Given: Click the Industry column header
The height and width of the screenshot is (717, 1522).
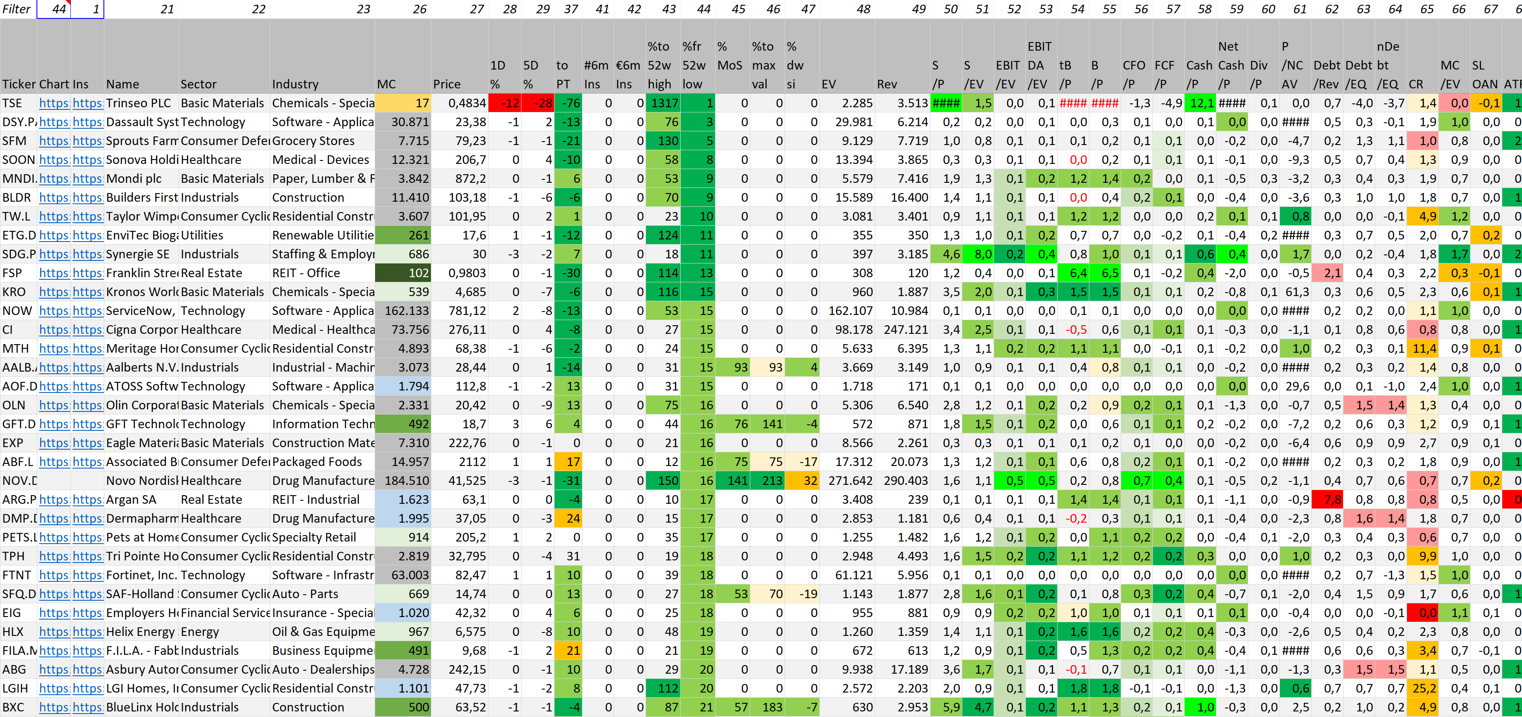Looking at the screenshot, I should pyautogui.click(x=295, y=85).
